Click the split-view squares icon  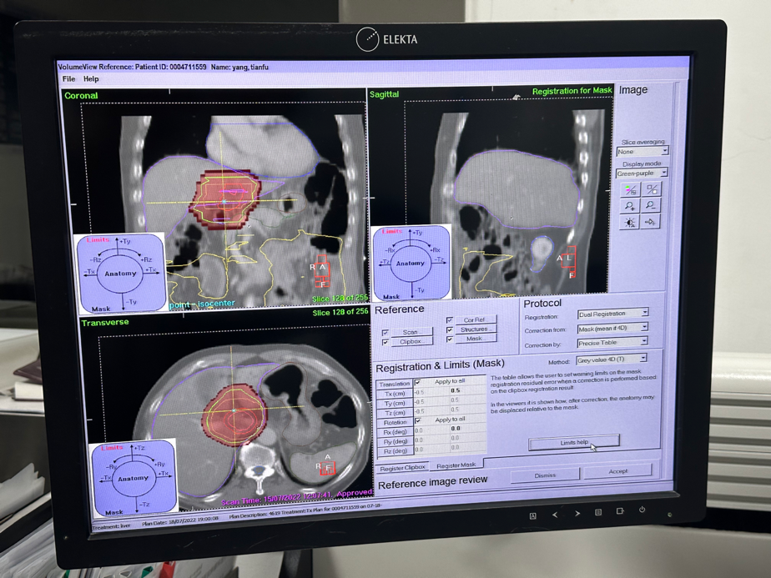tap(652, 189)
